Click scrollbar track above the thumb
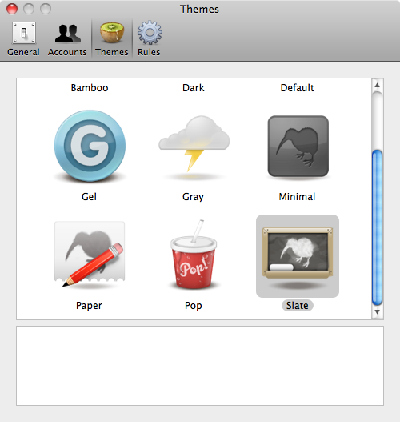This screenshot has height=422, width=400. pos(377,120)
